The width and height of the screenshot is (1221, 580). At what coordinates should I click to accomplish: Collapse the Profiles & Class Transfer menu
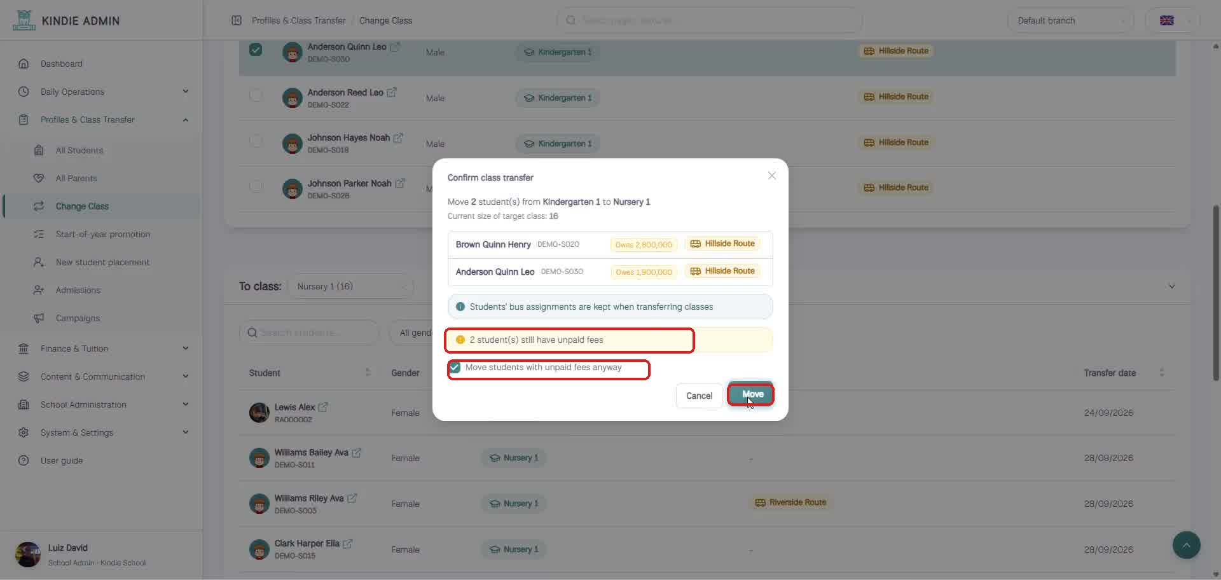point(102,120)
